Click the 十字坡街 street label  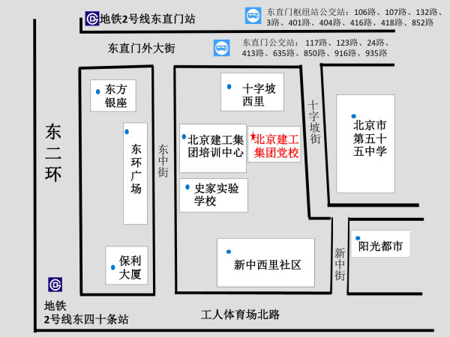(314, 121)
